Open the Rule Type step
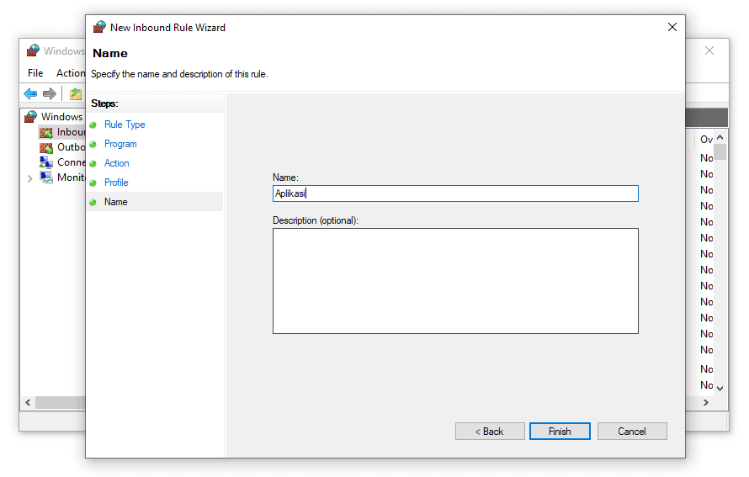 pos(125,125)
